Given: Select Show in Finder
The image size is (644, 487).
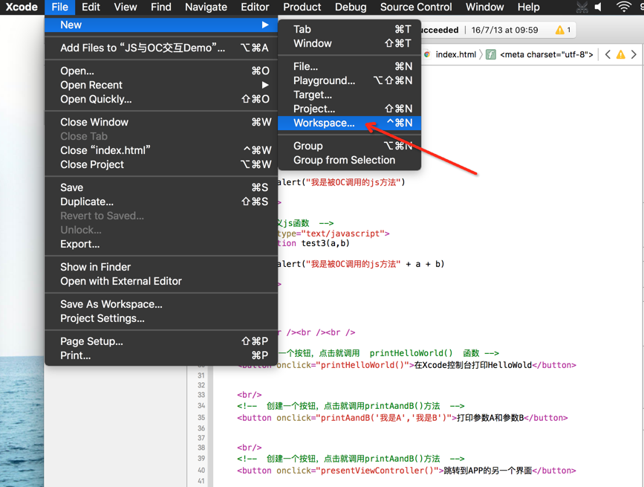Looking at the screenshot, I should coord(161,267).
